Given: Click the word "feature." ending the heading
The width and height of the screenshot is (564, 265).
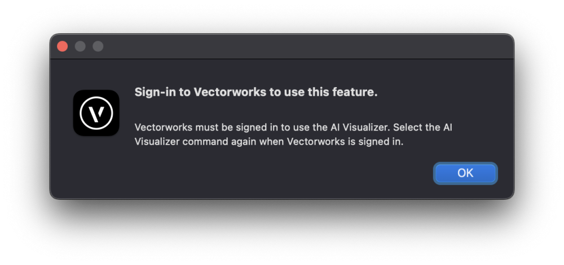Looking at the screenshot, I should coord(357,93).
